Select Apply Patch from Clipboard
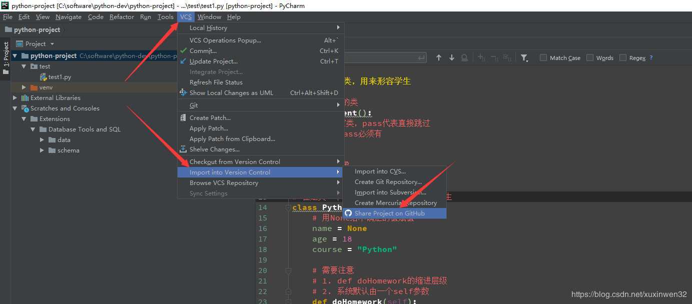 point(261,139)
